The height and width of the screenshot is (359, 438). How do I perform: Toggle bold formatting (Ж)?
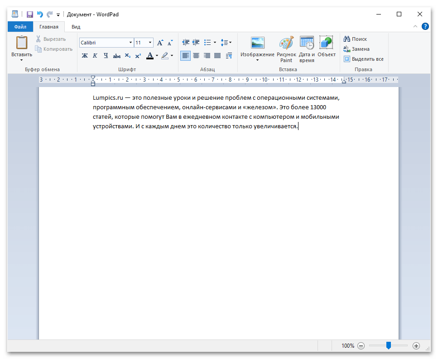pyautogui.click(x=85, y=56)
